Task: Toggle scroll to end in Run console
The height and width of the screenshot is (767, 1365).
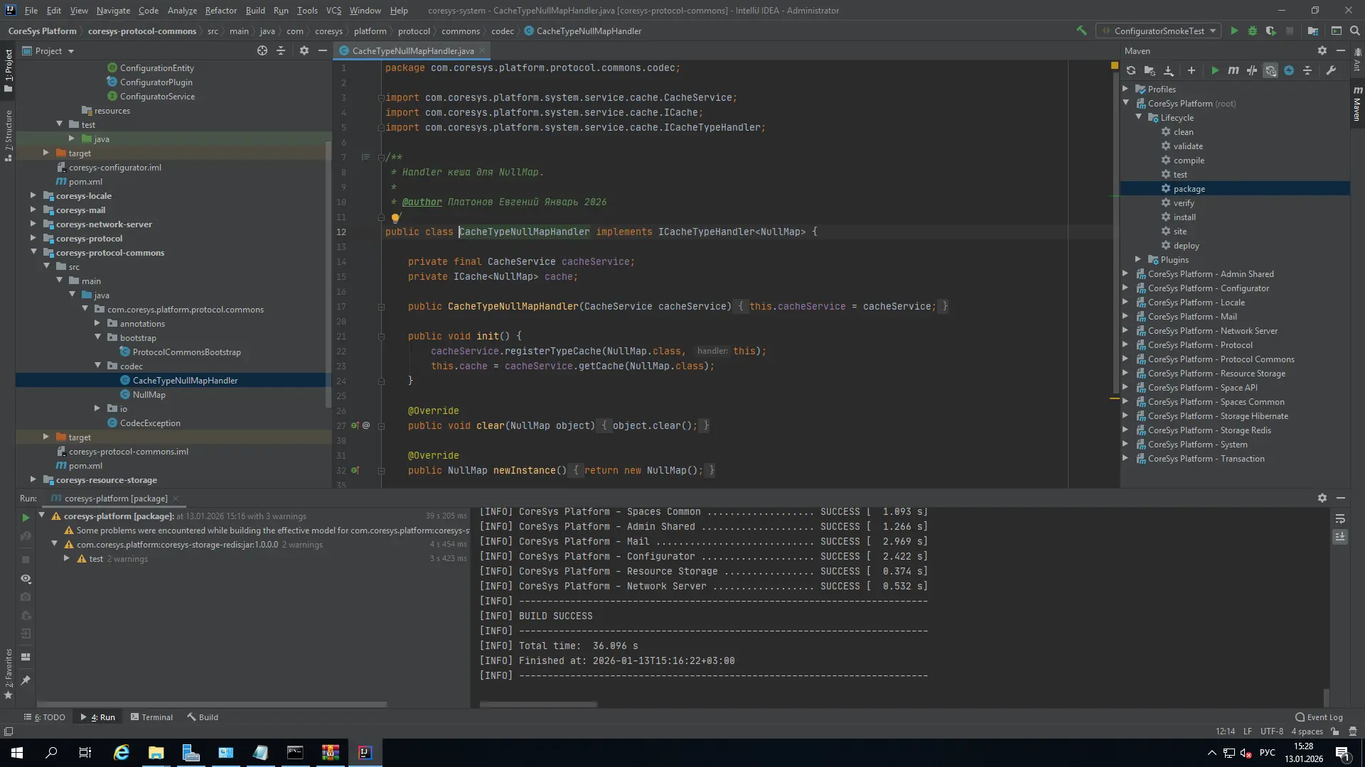Action: pyautogui.click(x=1340, y=538)
